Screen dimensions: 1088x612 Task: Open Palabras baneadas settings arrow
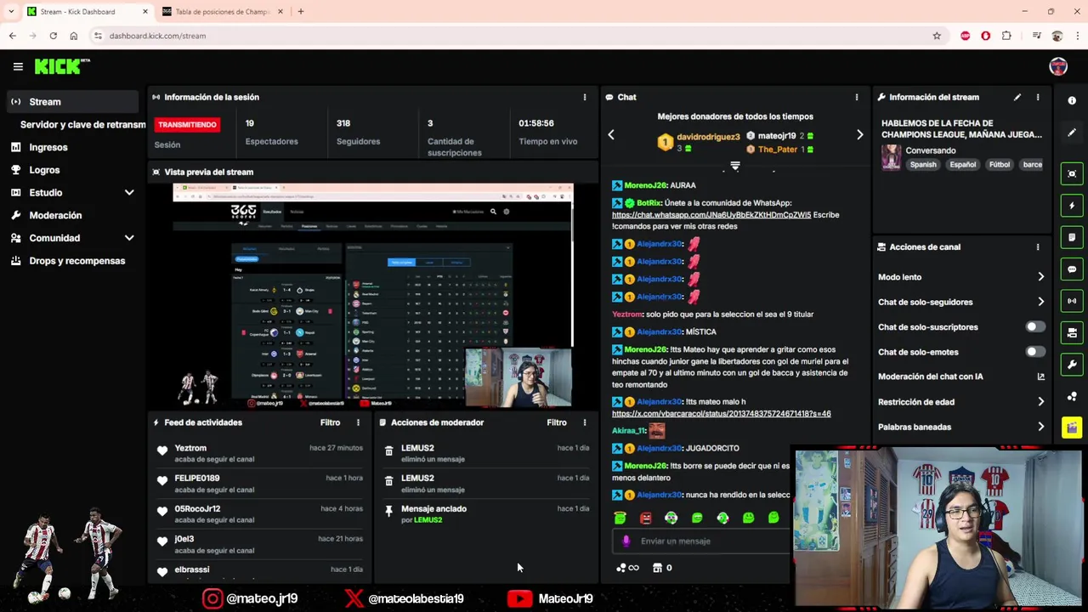pyautogui.click(x=1040, y=427)
